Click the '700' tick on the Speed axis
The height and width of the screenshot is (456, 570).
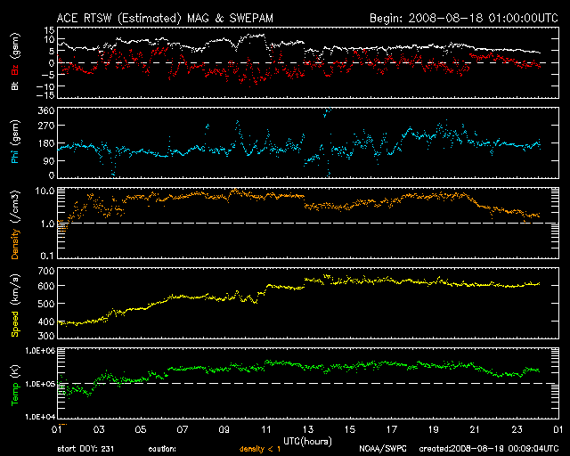coord(46,271)
